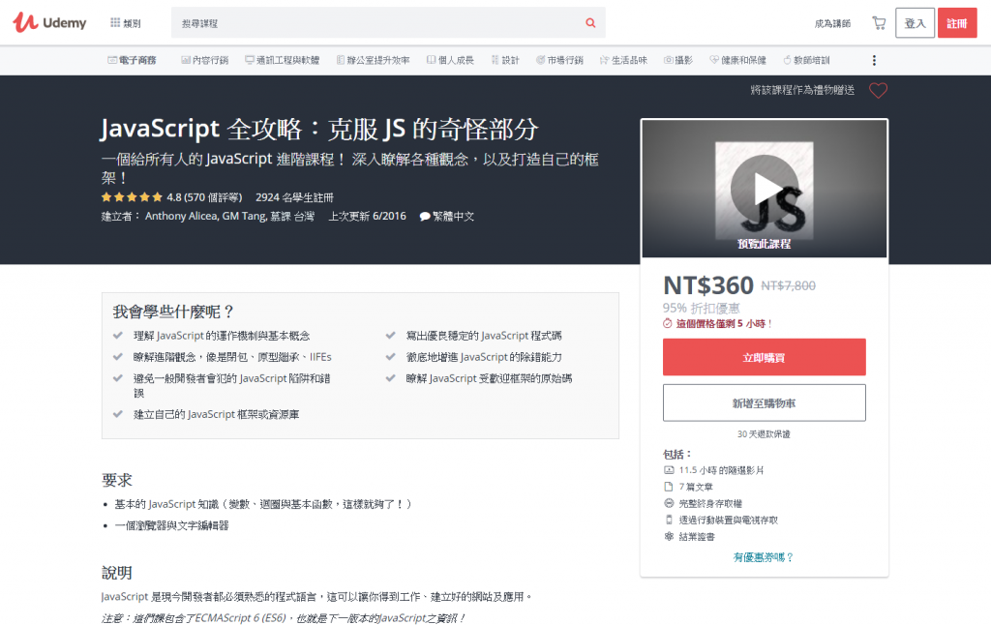
Task: Click the video icon beside 11.5 小時
Action: tap(669, 470)
